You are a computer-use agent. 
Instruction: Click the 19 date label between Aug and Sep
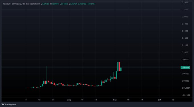click(x=96, y=100)
